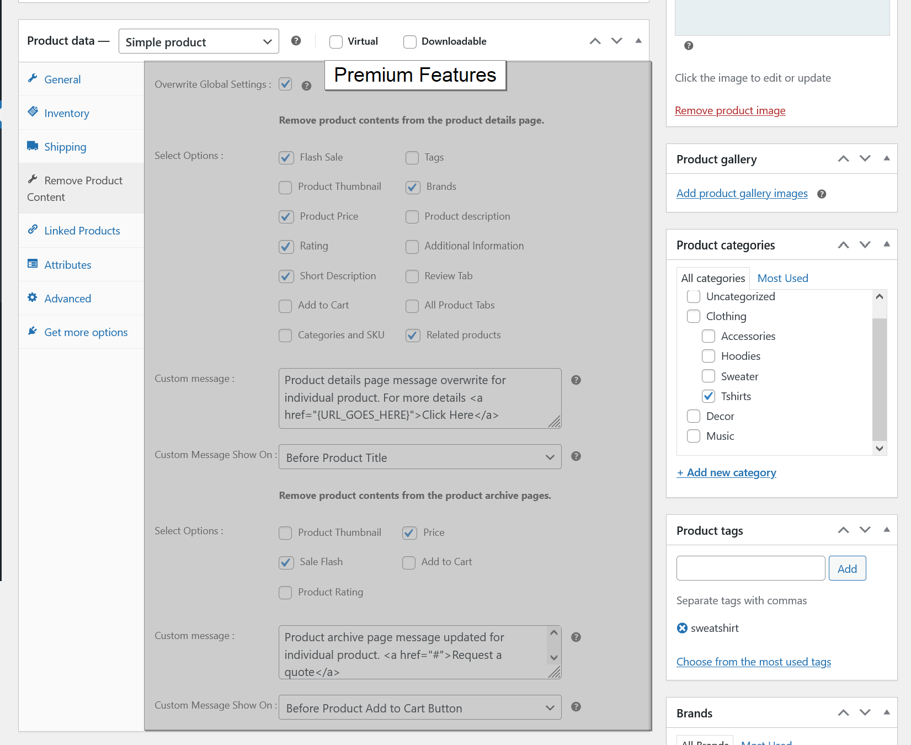Collapse the Product categories panel
The width and height of the screenshot is (911, 745).
(887, 244)
